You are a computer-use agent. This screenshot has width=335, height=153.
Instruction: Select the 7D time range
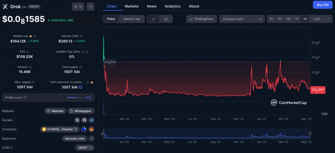[280, 19]
